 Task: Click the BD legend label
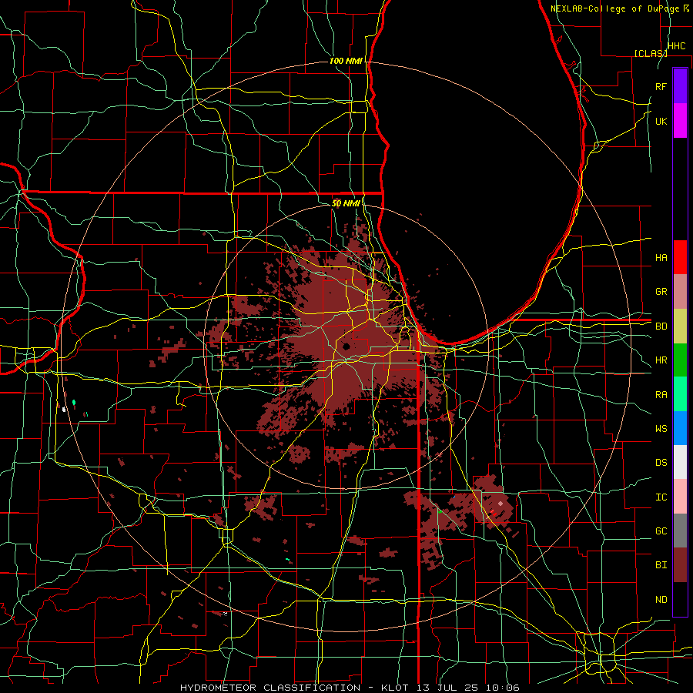point(661,326)
